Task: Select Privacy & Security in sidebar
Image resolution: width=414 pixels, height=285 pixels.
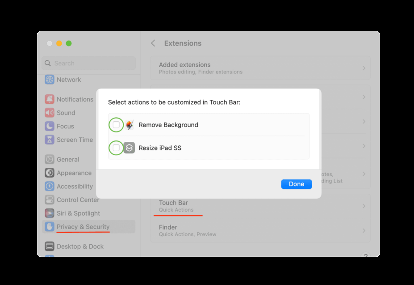Action: (x=83, y=227)
